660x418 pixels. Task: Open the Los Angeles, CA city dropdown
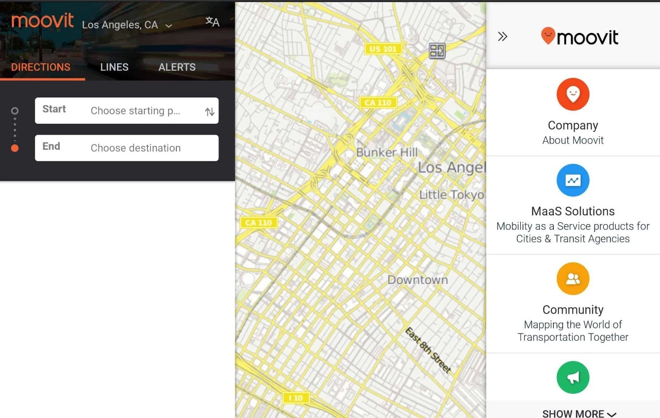(x=127, y=25)
